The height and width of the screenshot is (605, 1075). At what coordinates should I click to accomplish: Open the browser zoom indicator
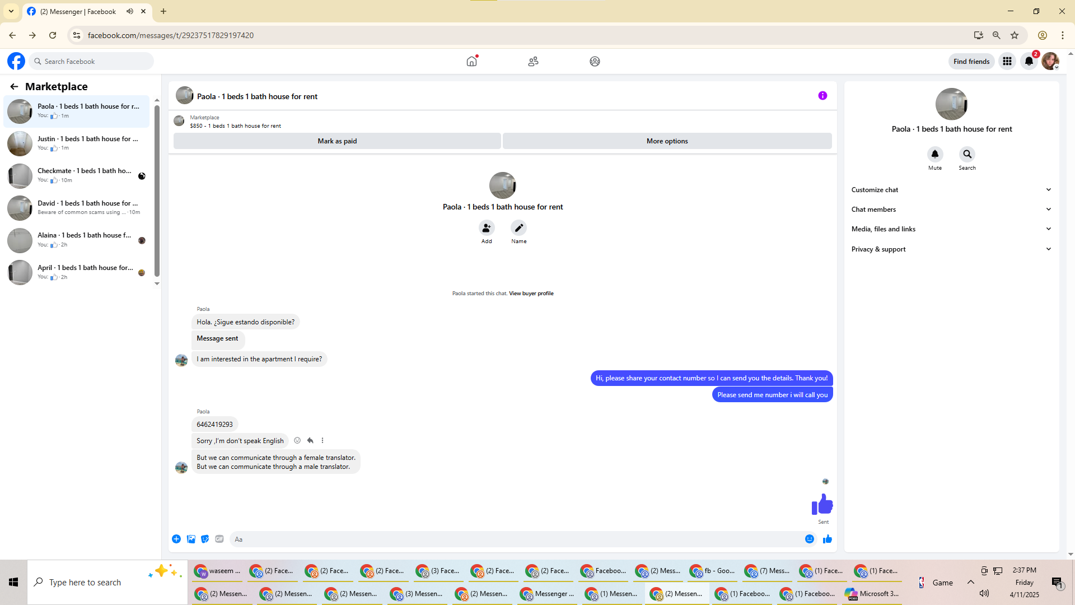coord(997,35)
